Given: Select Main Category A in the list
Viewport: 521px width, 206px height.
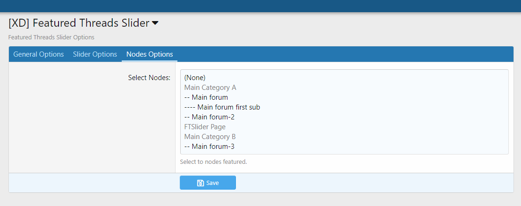Looking at the screenshot, I should [x=210, y=88].
